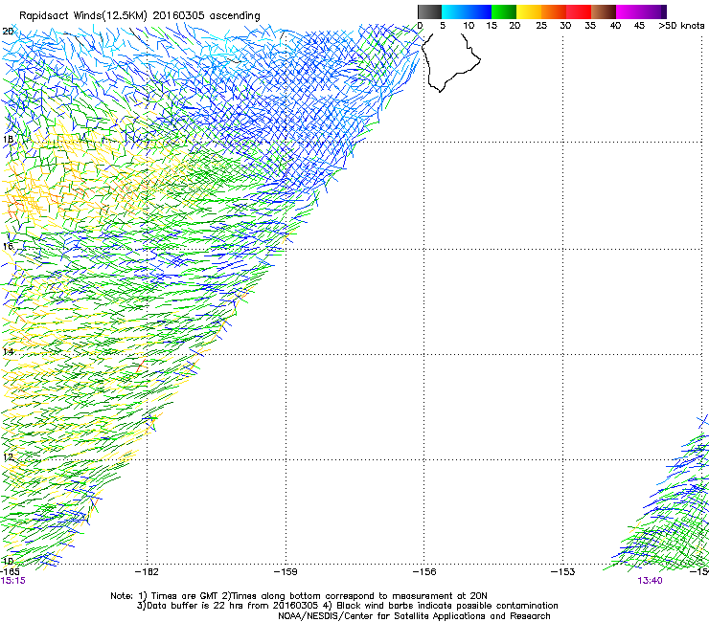Click the purple 45-50 knots legend color
The width and height of the screenshot is (709, 622).
point(653,11)
